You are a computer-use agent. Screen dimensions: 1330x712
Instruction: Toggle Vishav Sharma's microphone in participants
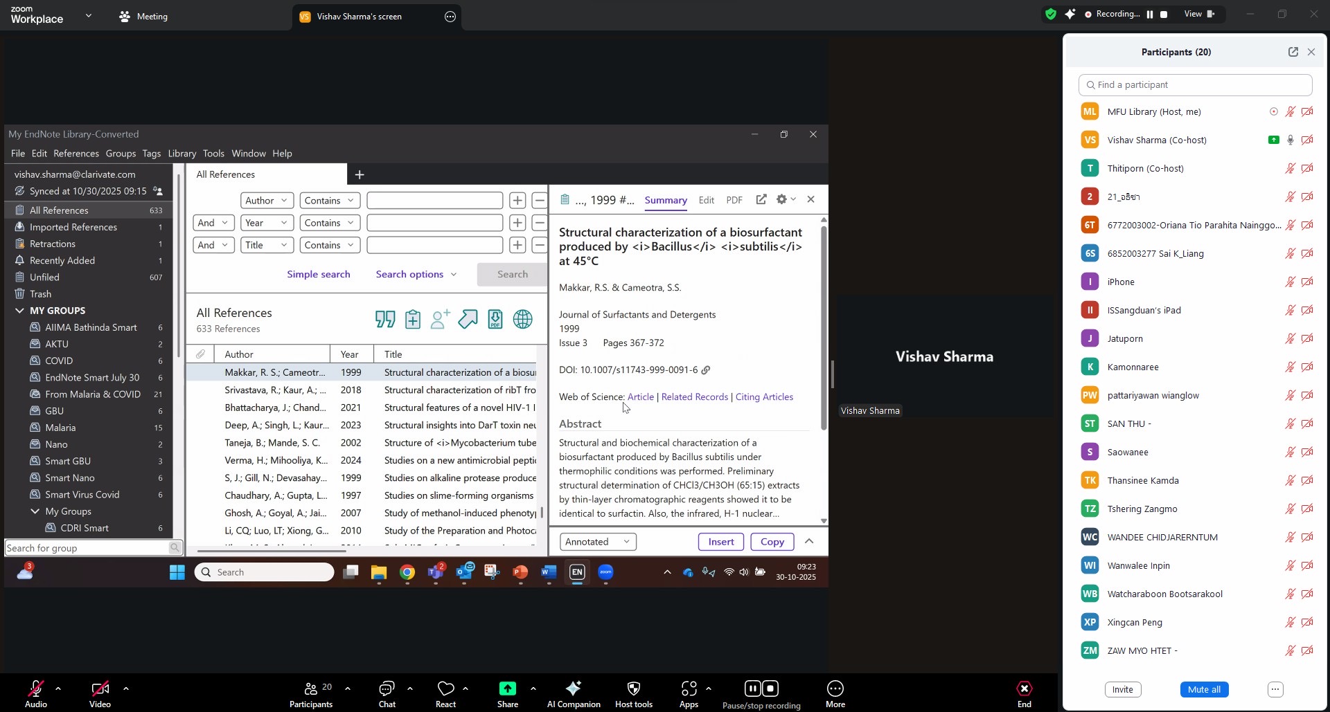pos(1290,140)
